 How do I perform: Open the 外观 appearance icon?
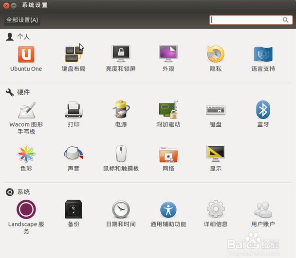click(168, 54)
